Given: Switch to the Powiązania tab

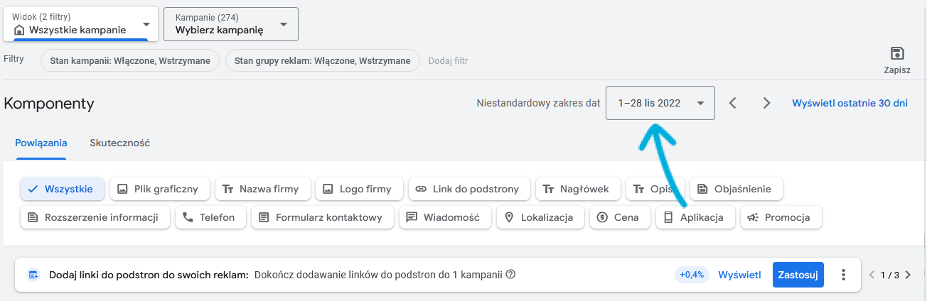Looking at the screenshot, I should (x=41, y=143).
